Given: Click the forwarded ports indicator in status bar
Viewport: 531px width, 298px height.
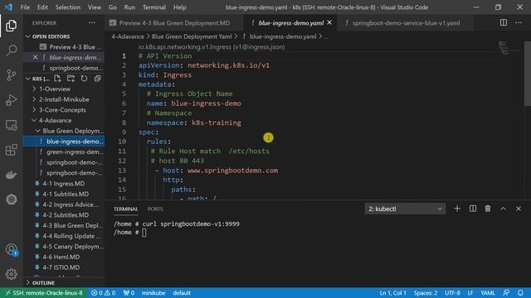Looking at the screenshot, I should coord(129,293).
